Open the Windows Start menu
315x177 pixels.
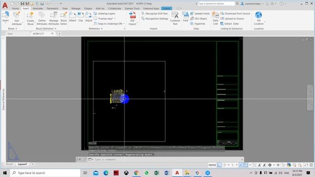point(5,173)
